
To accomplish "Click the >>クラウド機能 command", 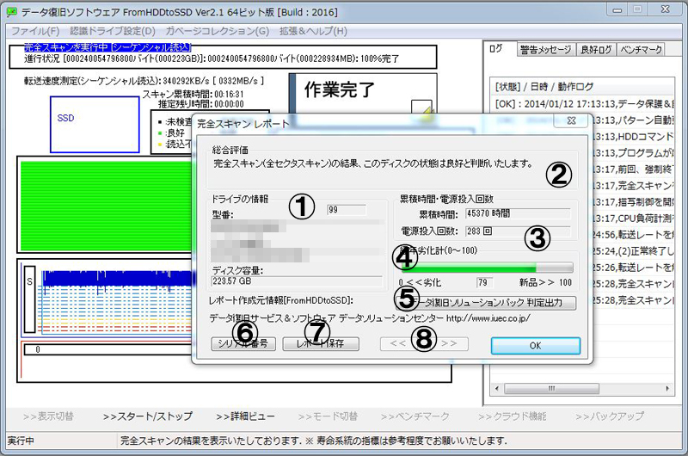I will point(512,416).
